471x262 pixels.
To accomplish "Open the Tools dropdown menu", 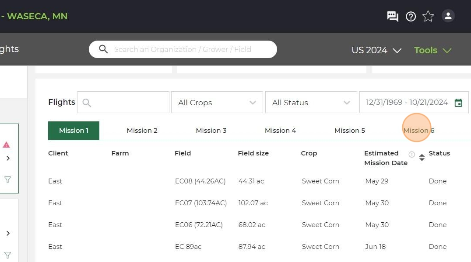I will (432, 50).
